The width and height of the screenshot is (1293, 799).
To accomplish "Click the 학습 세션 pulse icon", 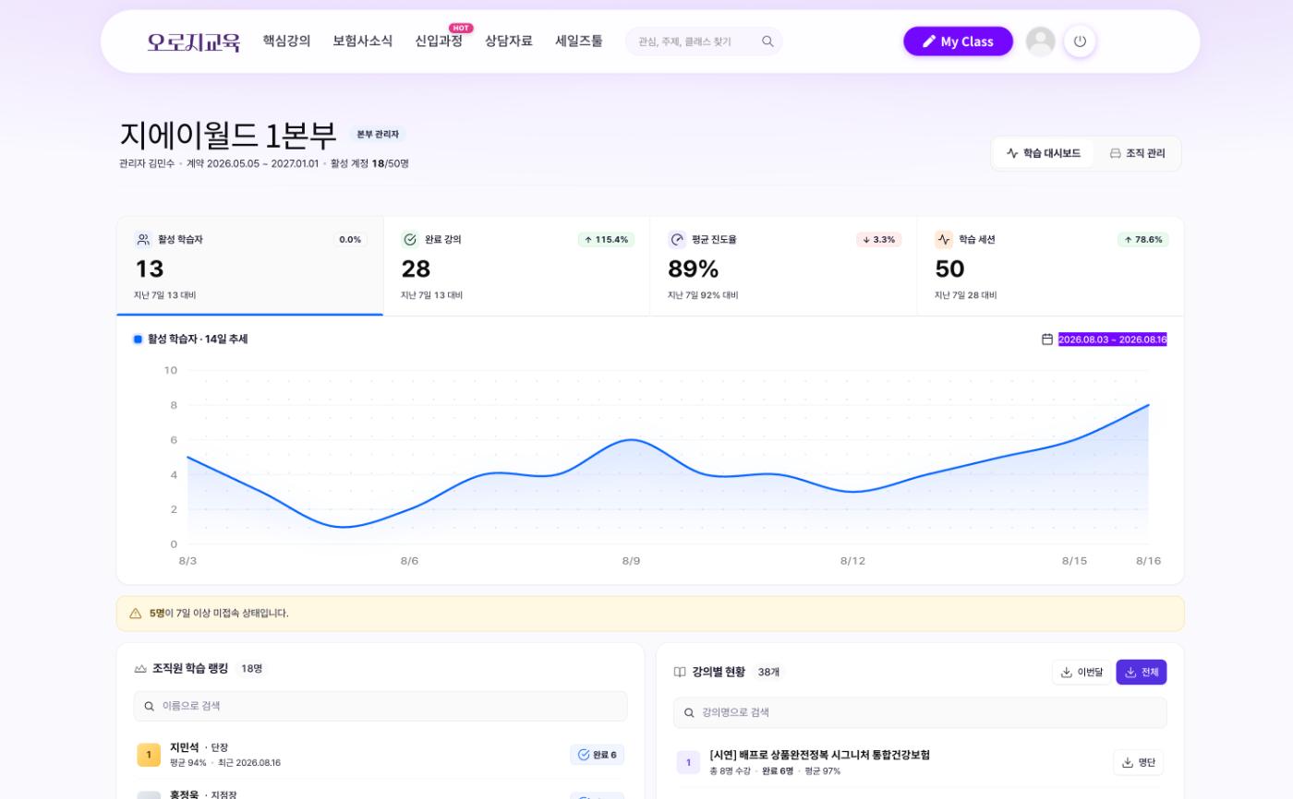I will point(944,240).
